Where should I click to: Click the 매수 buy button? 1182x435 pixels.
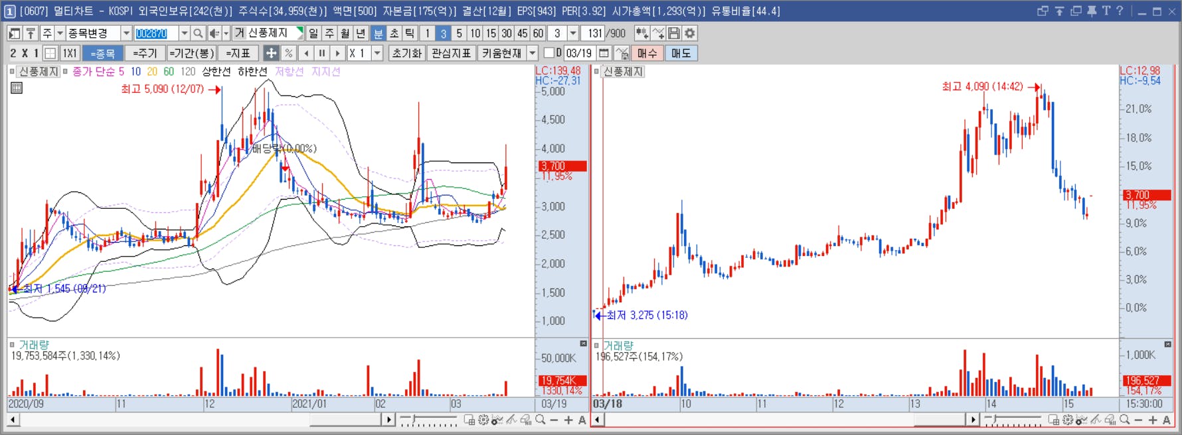[x=647, y=53]
